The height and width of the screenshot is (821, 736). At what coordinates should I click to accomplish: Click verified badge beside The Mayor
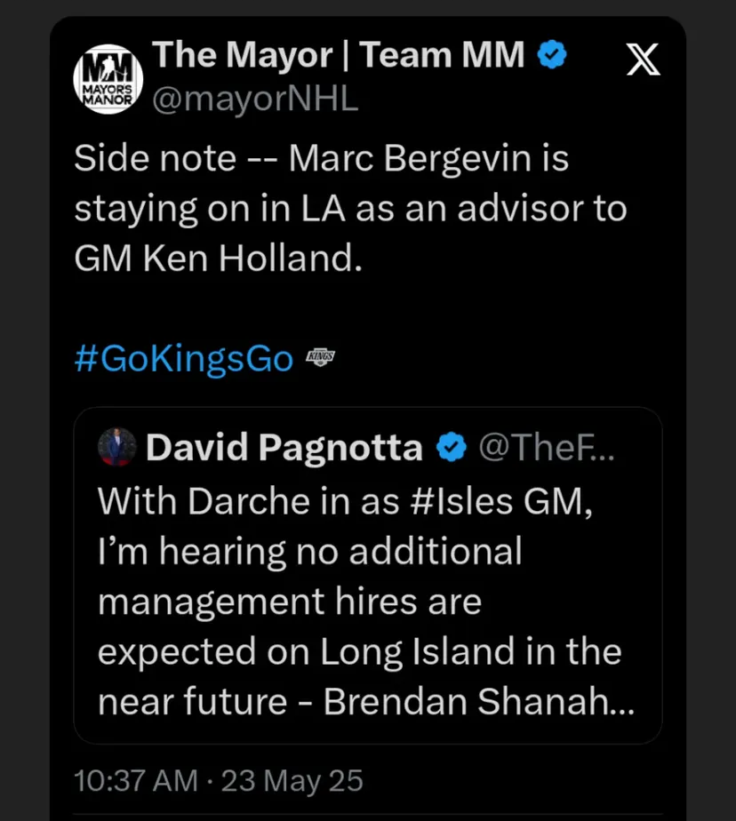[555, 56]
